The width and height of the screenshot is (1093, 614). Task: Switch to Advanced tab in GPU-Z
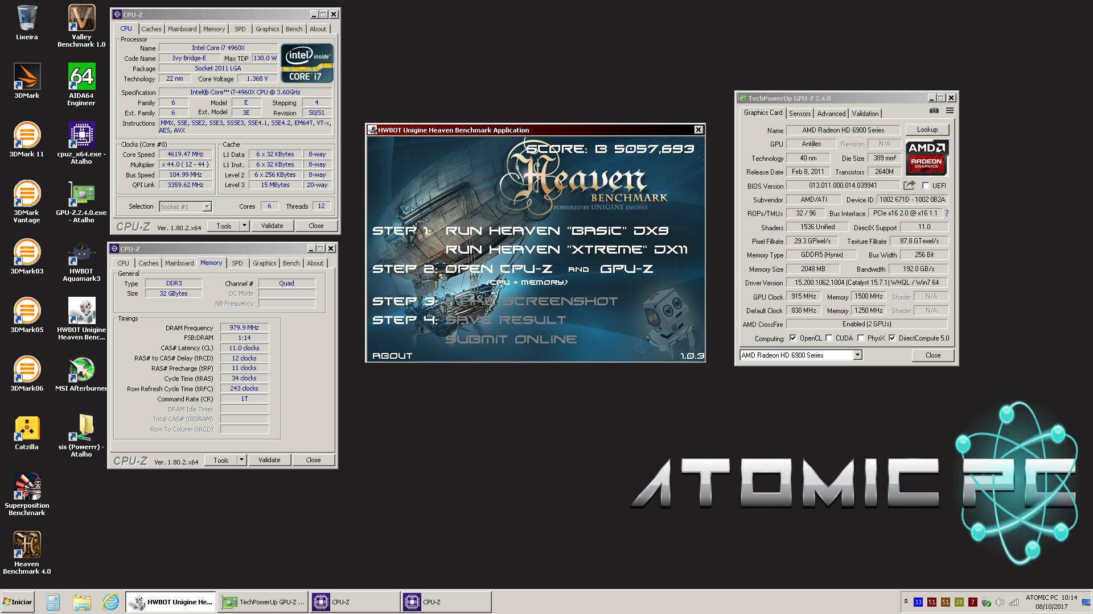point(831,114)
